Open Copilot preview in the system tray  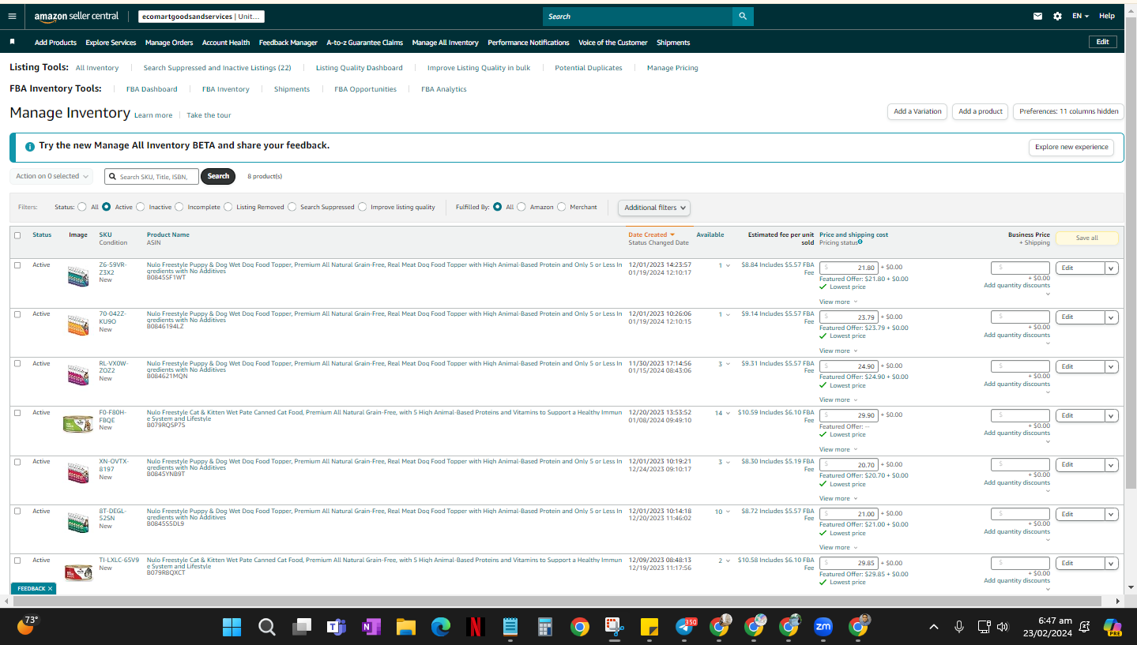pos(1113,627)
